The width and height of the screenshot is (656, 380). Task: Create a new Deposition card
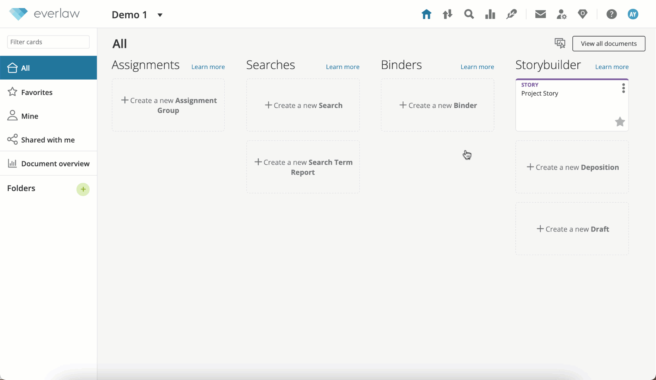(x=572, y=167)
